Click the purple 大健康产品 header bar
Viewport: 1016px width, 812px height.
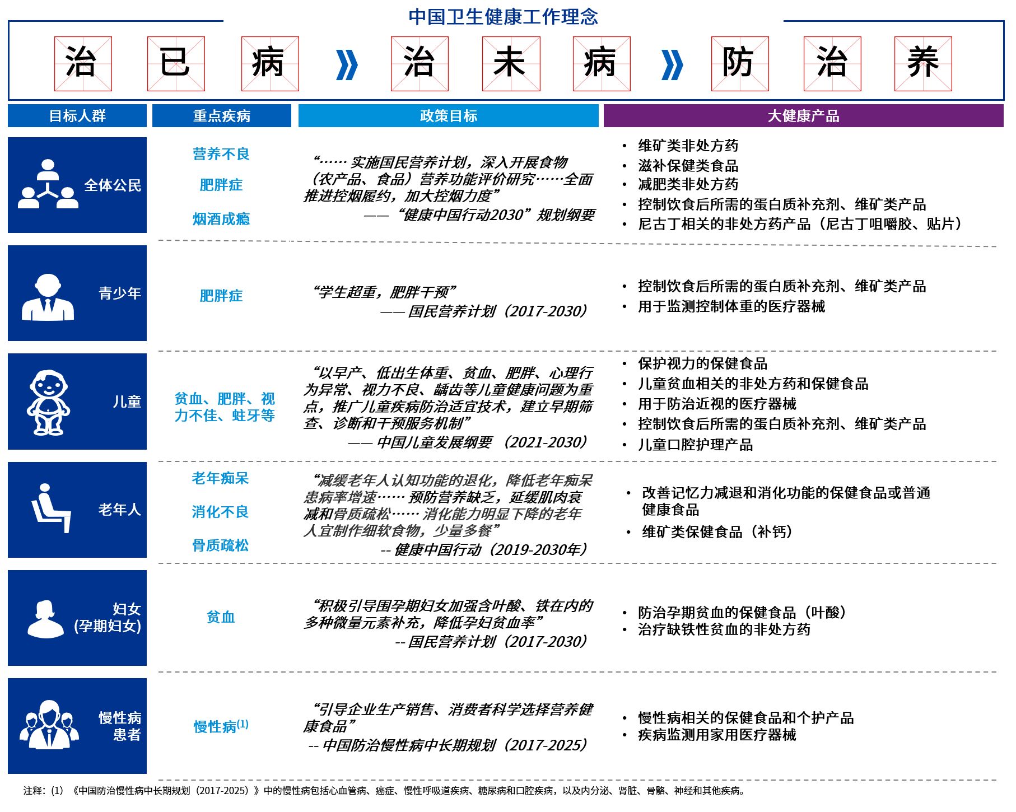click(803, 116)
